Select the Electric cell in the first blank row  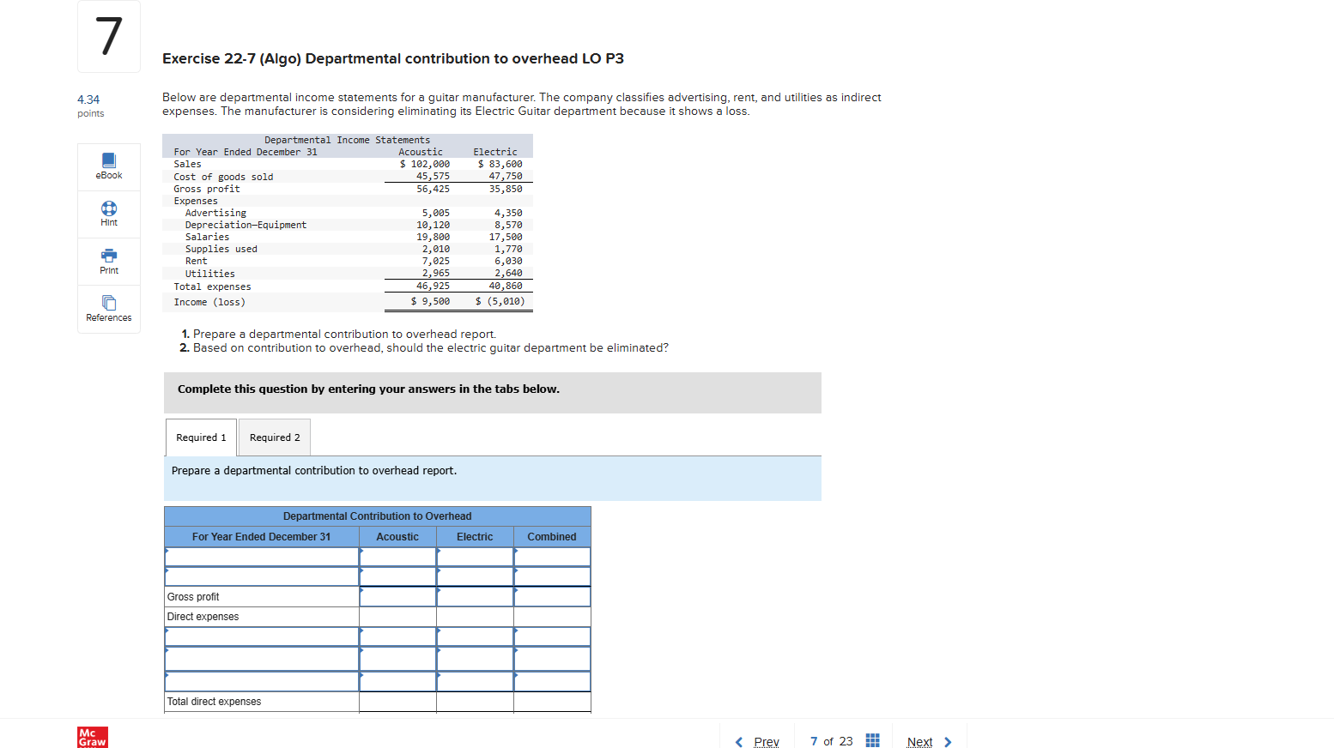(476, 557)
